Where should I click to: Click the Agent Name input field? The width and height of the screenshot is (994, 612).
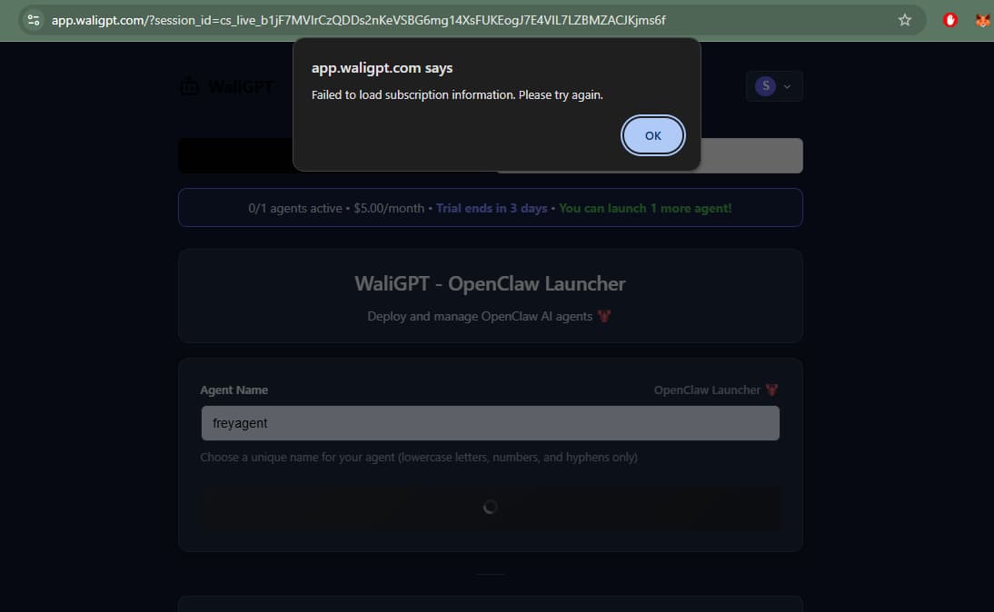click(490, 423)
